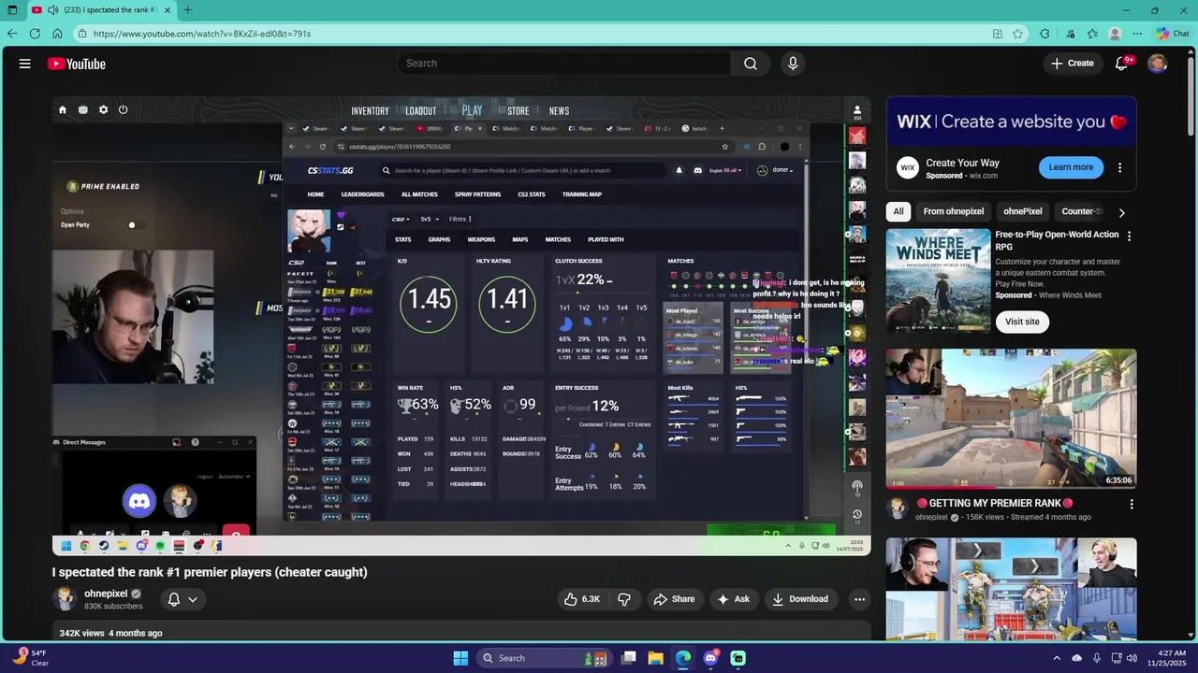Open Where Winds Meet ad options menu

click(1129, 236)
